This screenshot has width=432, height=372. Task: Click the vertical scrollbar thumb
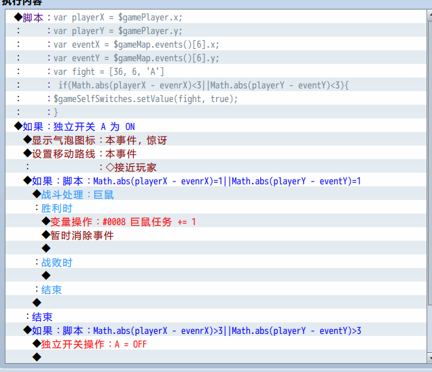(429, 162)
